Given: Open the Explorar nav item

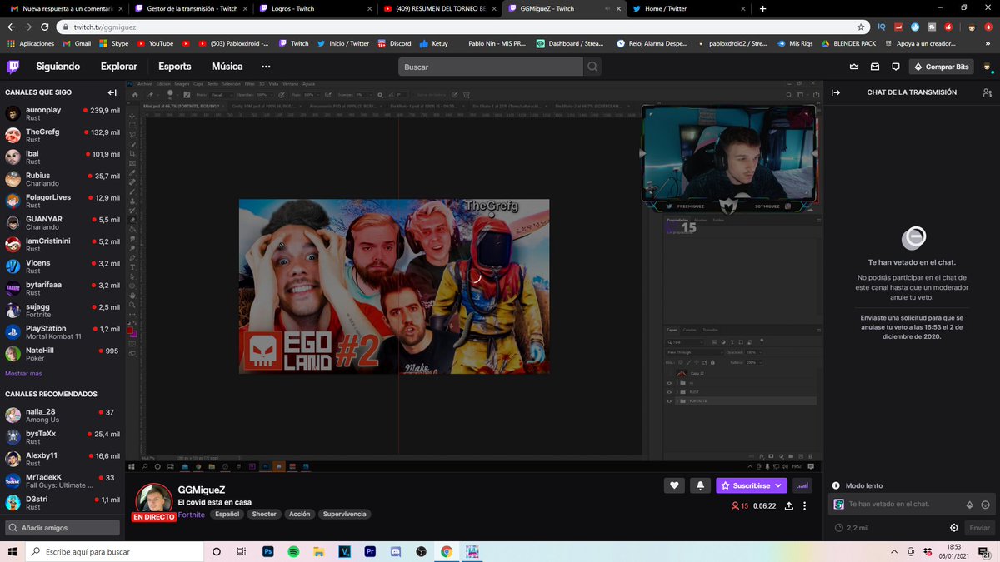Looking at the screenshot, I should point(119,67).
